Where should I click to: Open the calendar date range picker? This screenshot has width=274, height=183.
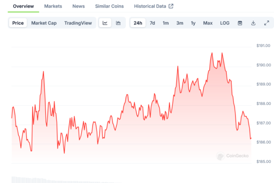240,23
